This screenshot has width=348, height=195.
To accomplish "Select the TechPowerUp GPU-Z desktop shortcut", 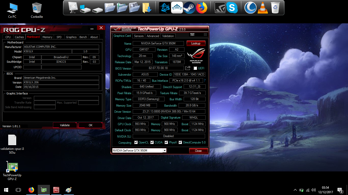I will pyautogui.click(x=12, y=171).
